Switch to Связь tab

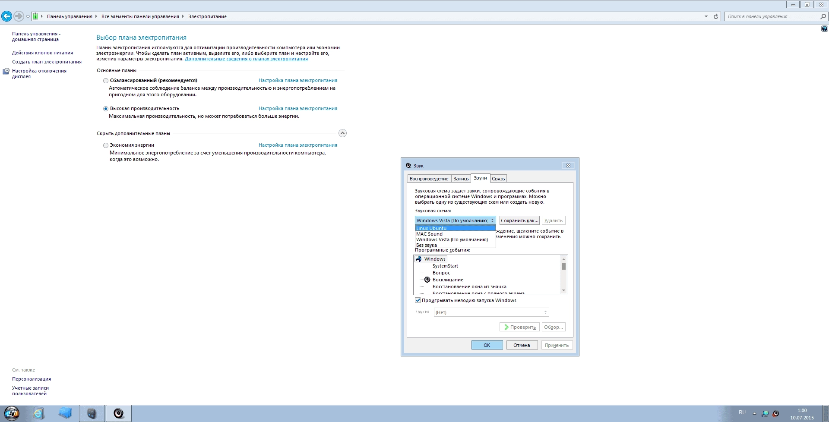(x=498, y=179)
